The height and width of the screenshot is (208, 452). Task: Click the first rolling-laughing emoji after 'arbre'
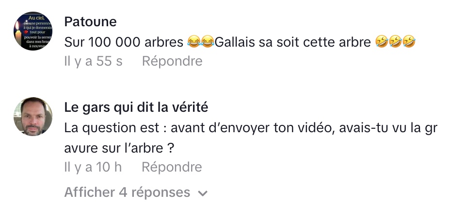point(382,42)
